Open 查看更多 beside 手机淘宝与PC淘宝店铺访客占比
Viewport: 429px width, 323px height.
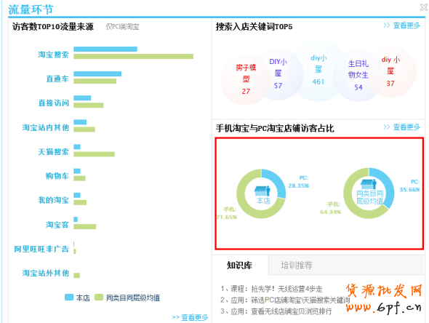coord(401,127)
